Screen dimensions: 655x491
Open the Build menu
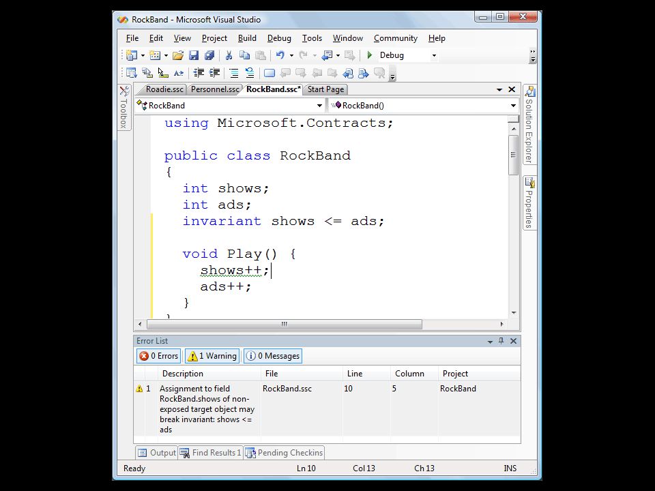[x=247, y=38]
